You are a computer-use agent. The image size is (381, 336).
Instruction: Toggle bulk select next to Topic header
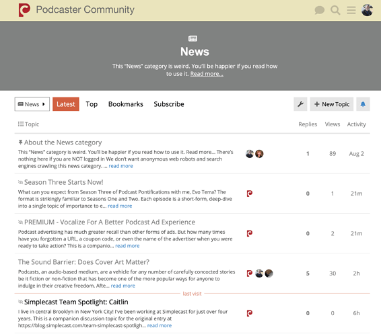(21, 124)
